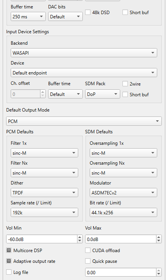166x280 pixels.
Task: Enable the 48k DSD checkbox
Action: 88,13
